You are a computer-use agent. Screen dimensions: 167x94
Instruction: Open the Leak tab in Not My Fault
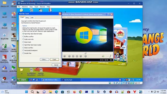32,17
